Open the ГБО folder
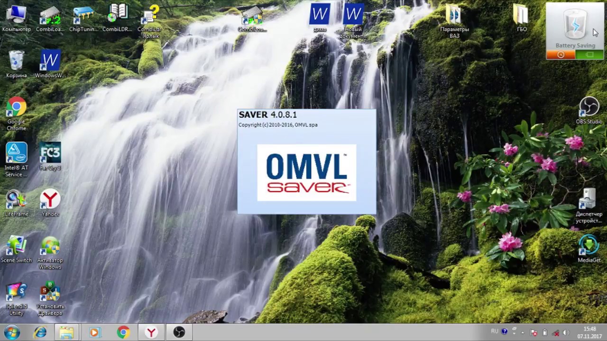 click(521, 18)
